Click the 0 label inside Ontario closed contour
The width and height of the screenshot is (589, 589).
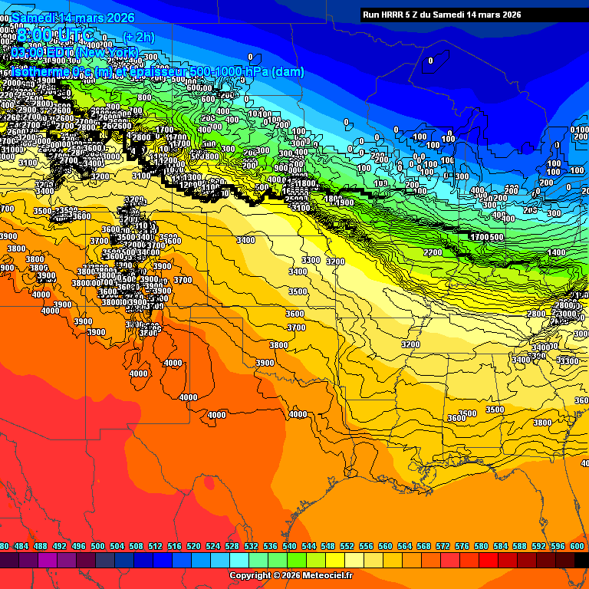[x=430, y=60]
